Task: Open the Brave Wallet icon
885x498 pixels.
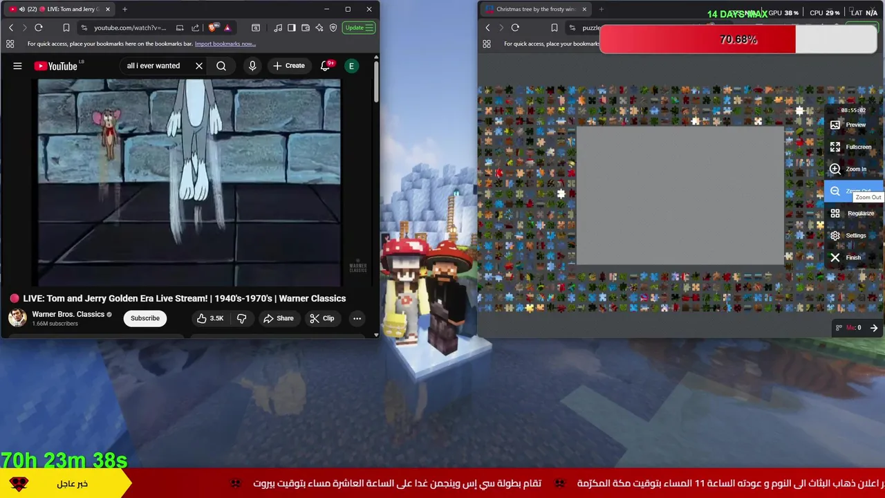Action: click(306, 28)
